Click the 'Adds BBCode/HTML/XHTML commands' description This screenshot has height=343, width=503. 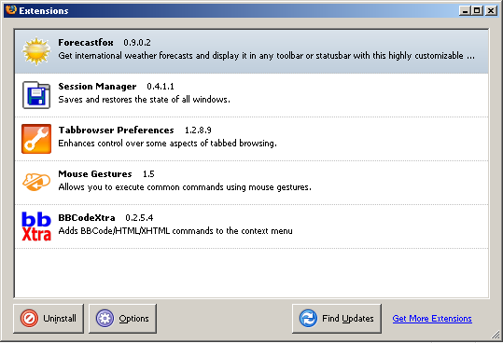175,231
